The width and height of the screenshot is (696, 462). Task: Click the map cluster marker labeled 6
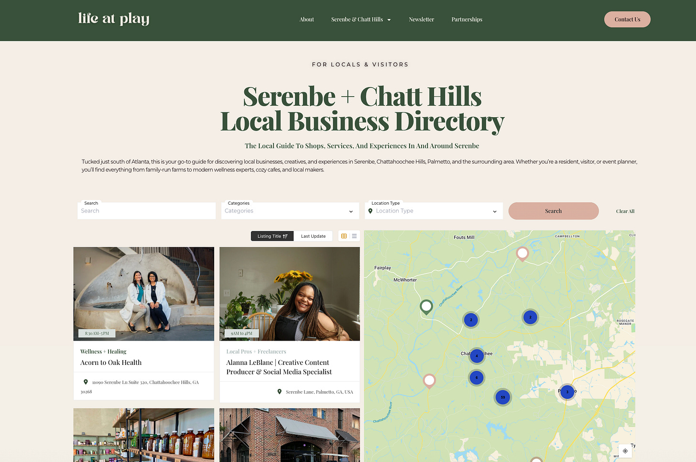tap(477, 377)
